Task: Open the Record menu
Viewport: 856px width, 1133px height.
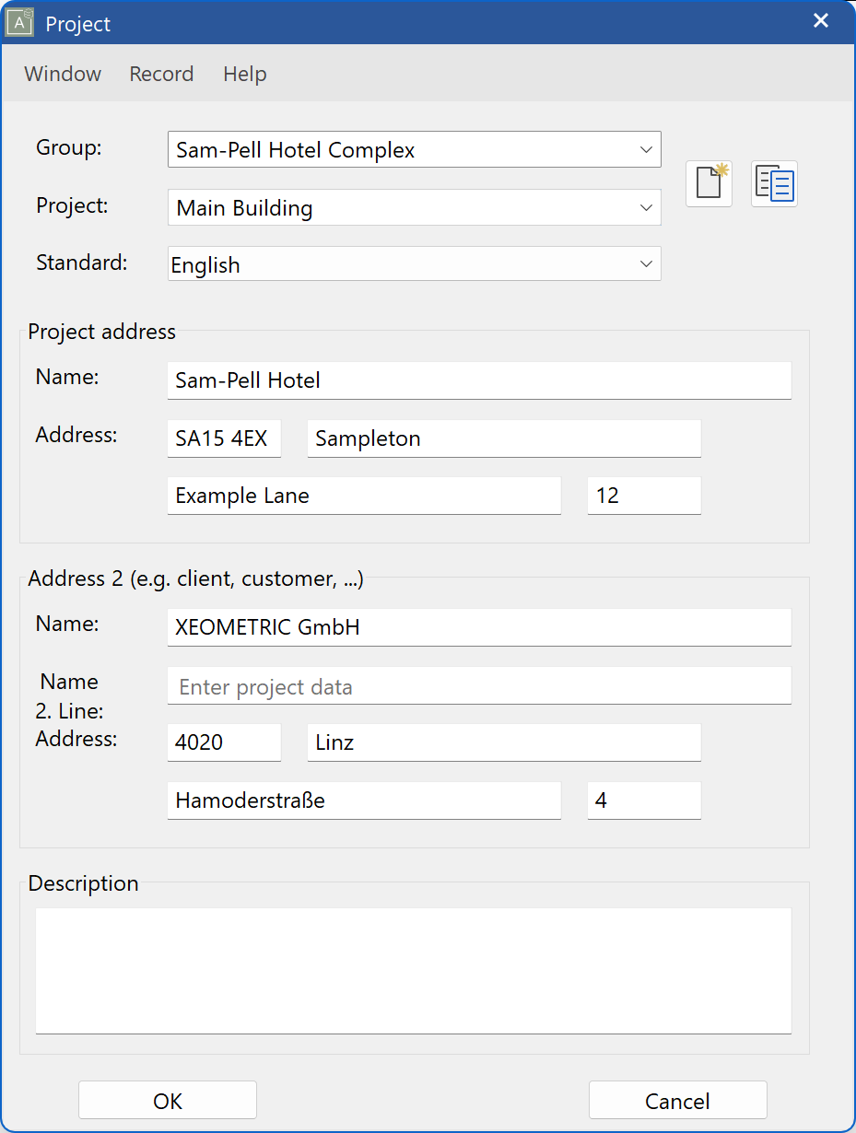Action: (x=161, y=74)
